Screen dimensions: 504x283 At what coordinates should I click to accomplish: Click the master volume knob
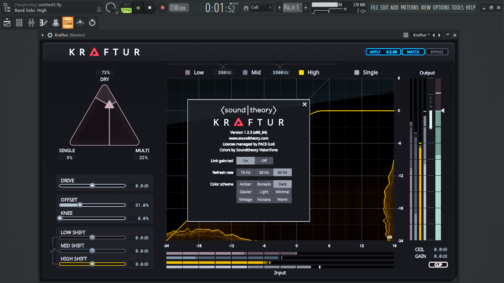point(111,7)
